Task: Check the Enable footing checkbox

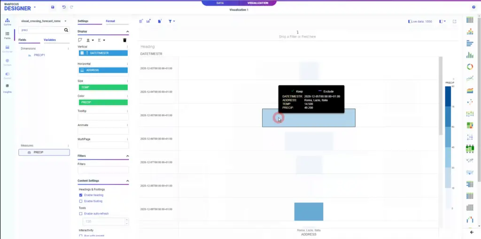Action: click(x=81, y=201)
